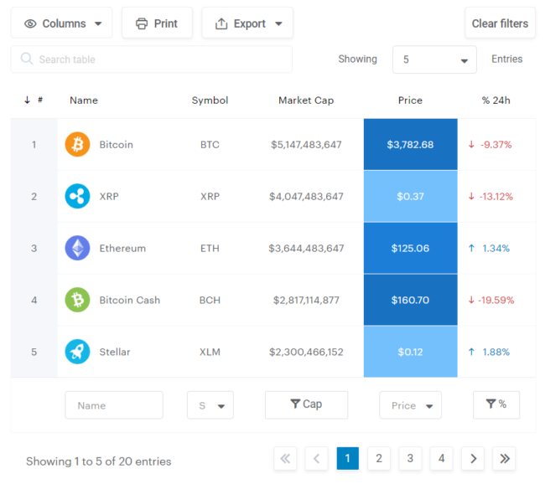Open the Price filter dropdown
Screen dimensions: 545x484
411,405
